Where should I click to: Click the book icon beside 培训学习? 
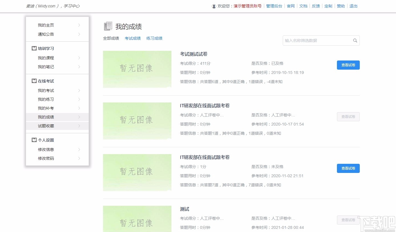point(34,48)
